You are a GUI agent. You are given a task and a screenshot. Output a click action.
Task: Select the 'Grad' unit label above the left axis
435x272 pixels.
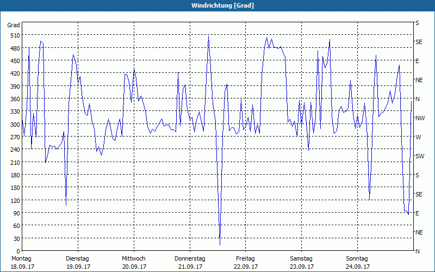(x=13, y=25)
